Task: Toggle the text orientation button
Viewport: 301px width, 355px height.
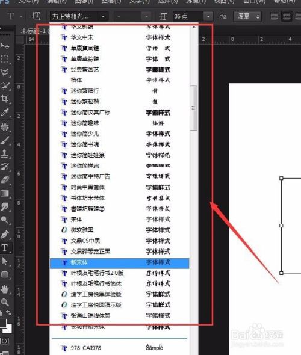Action: pos(36,16)
